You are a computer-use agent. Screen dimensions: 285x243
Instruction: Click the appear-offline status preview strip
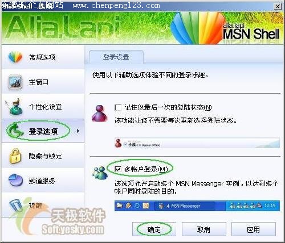point(197,143)
